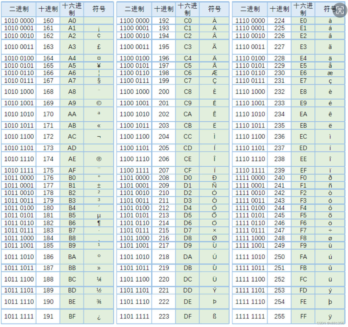Viewport: 348px width, 327px height.
Task: Select the multiplication × symbol
Action: click(x=214, y=230)
